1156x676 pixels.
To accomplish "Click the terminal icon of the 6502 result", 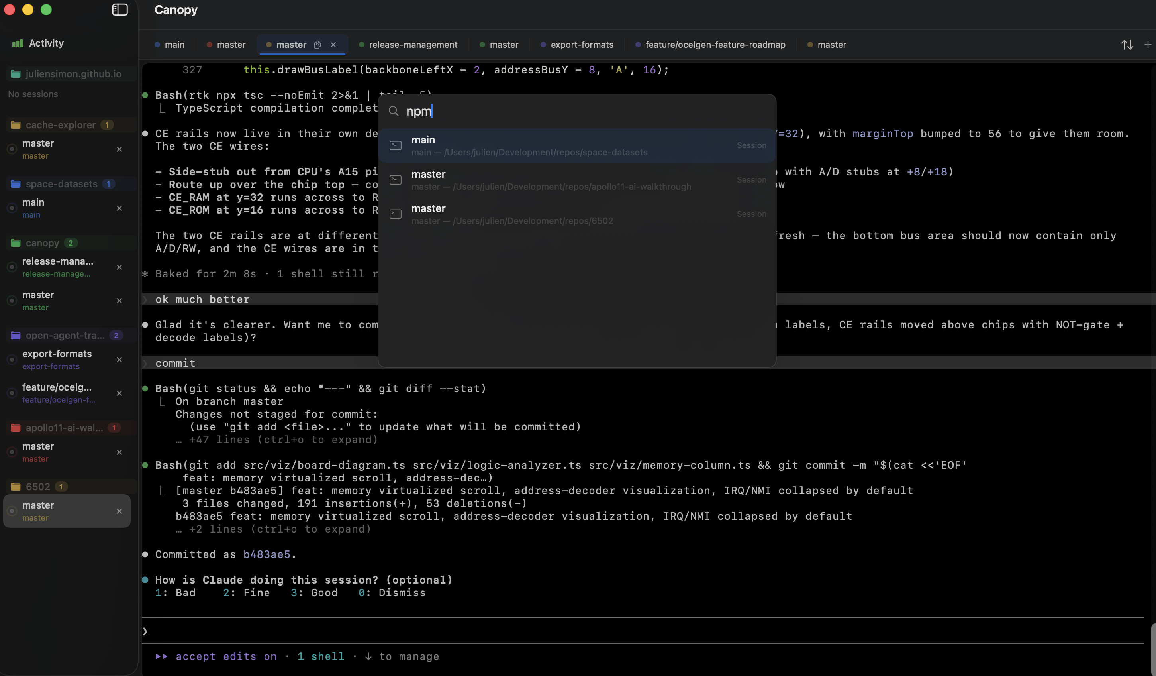I will (x=396, y=214).
